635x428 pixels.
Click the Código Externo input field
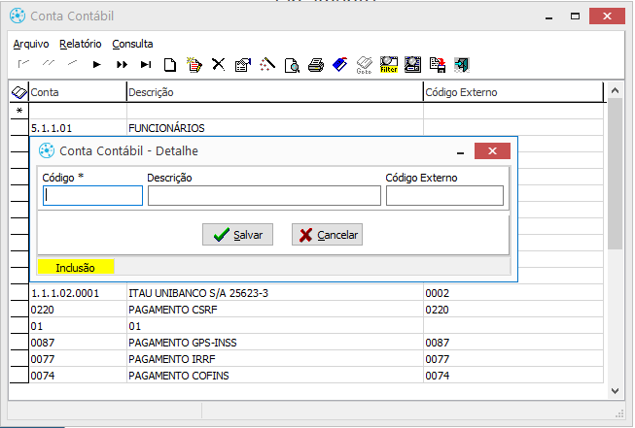[x=444, y=196]
